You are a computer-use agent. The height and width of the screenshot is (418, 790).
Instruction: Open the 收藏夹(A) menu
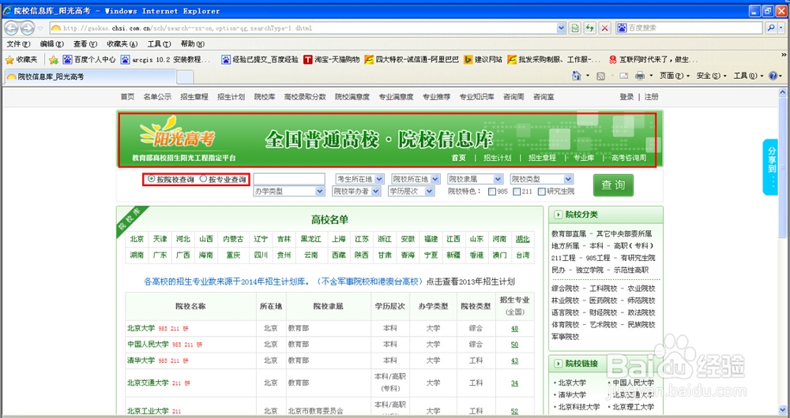pos(122,44)
